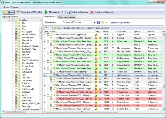Click the check-all items icon in results toolbar
The height and width of the screenshot is (118, 166).
[x=46, y=28]
